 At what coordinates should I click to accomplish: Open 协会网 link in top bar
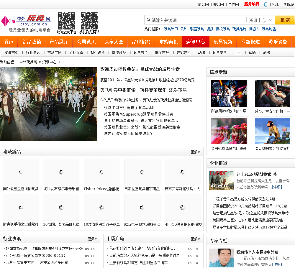[x=203, y=4]
